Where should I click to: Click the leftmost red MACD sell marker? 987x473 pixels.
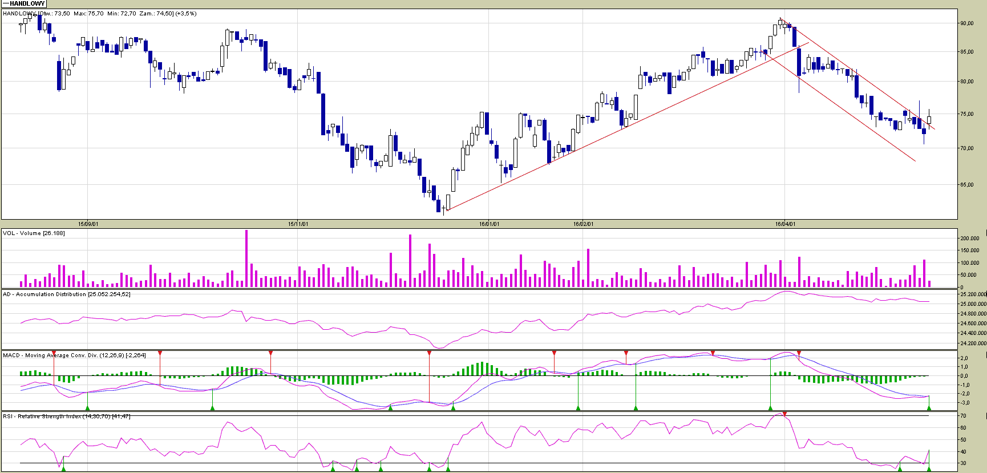[54, 353]
